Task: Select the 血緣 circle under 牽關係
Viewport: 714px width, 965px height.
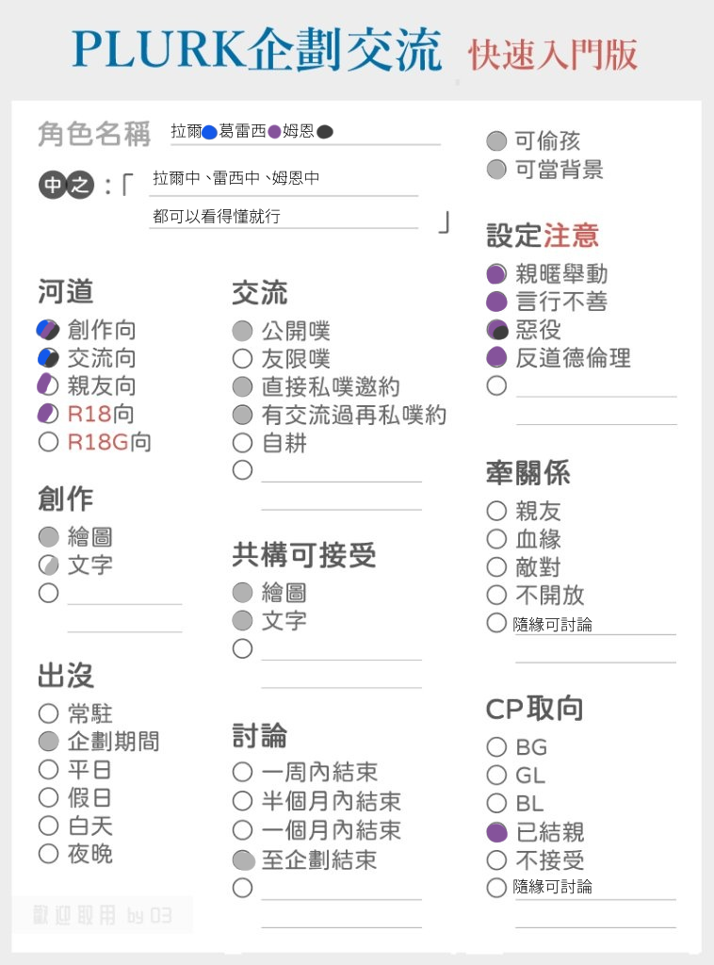Action: click(x=496, y=538)
